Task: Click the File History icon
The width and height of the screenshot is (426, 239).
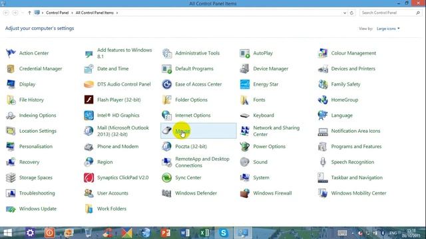Action: (x=11, y=100)
